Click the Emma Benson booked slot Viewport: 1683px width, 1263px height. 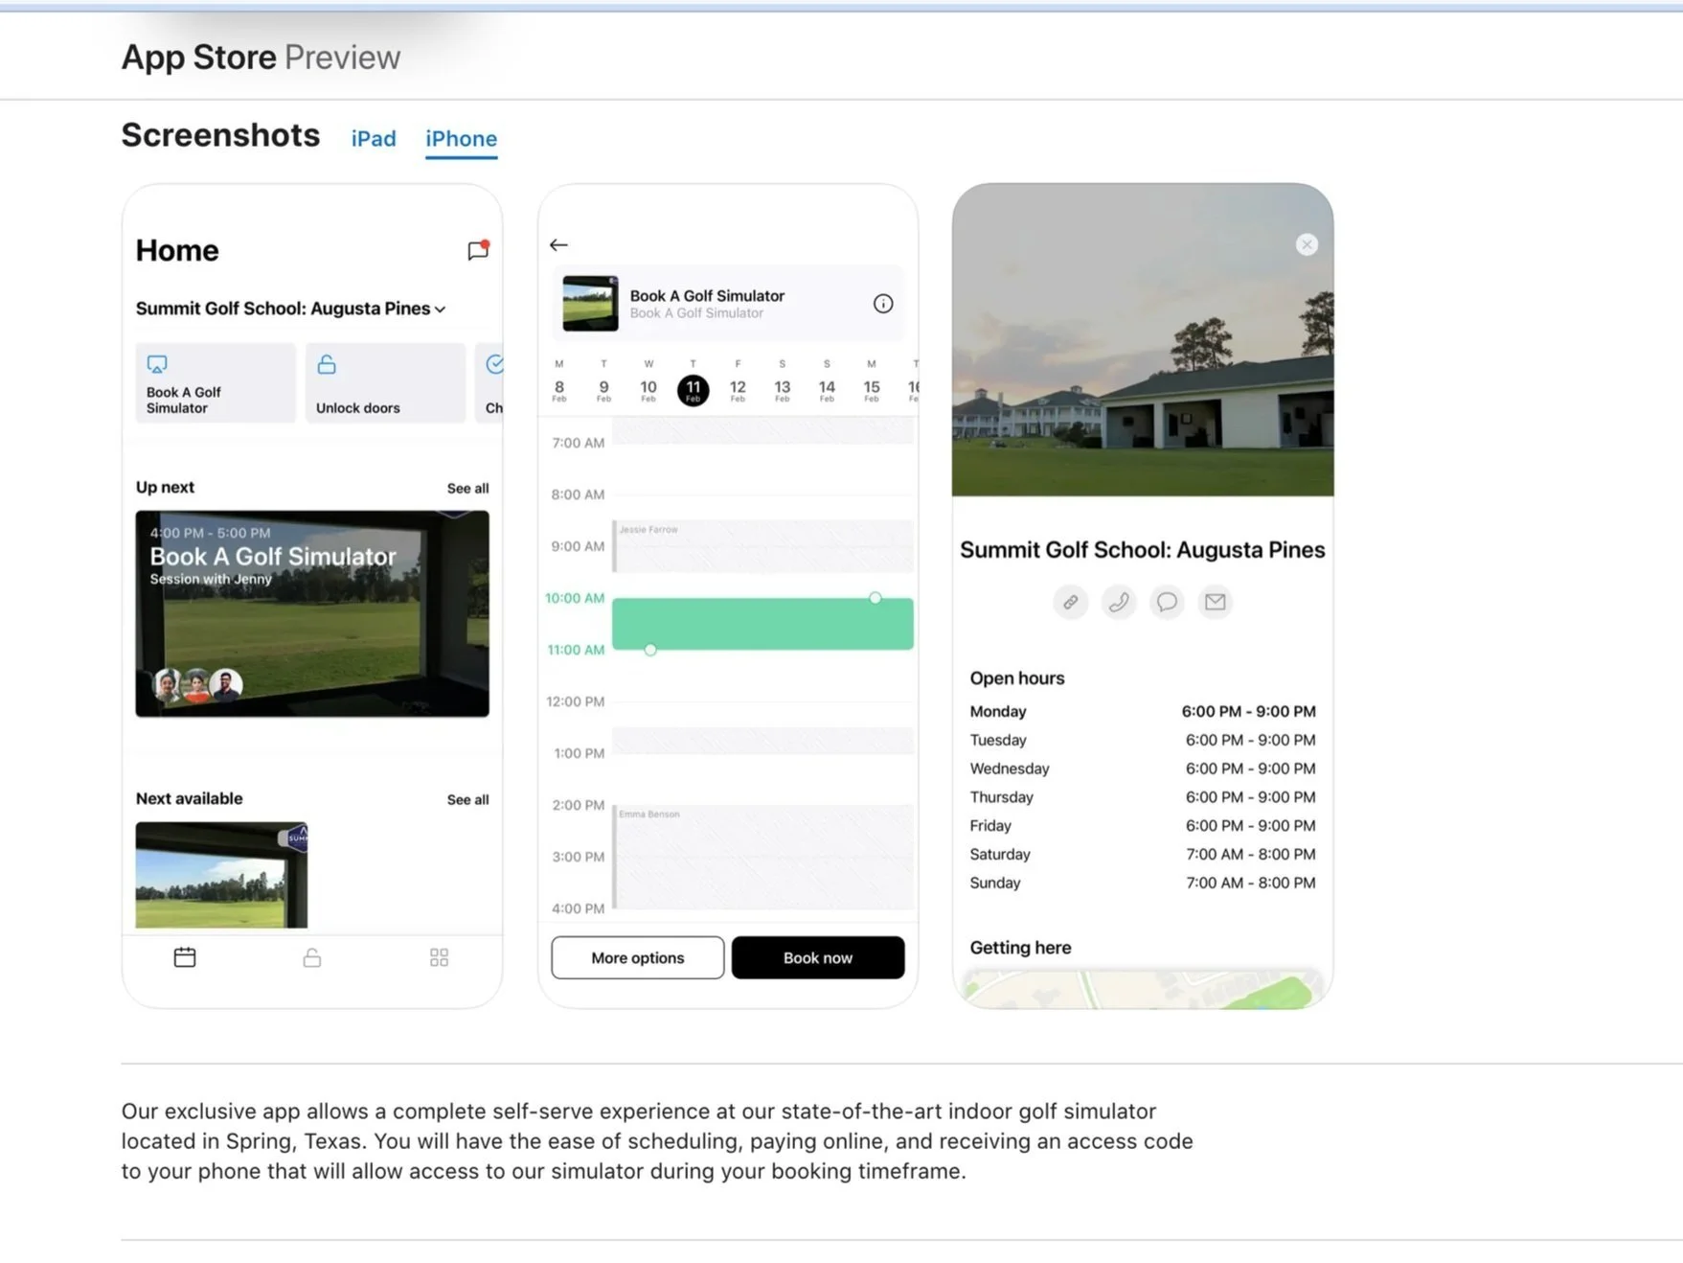point(762,857)
